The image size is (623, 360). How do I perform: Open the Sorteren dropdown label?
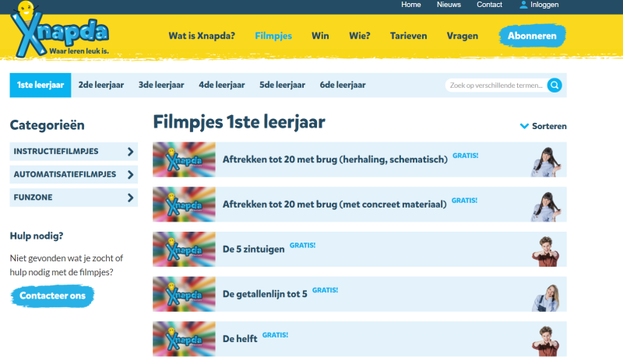pyautogui.click(x=549, y=126)
